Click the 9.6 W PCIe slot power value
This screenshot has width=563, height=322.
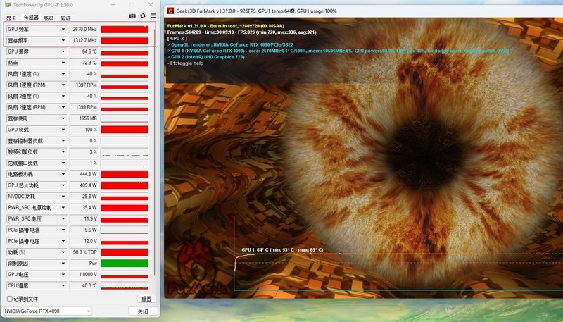(x=84, y=230)
